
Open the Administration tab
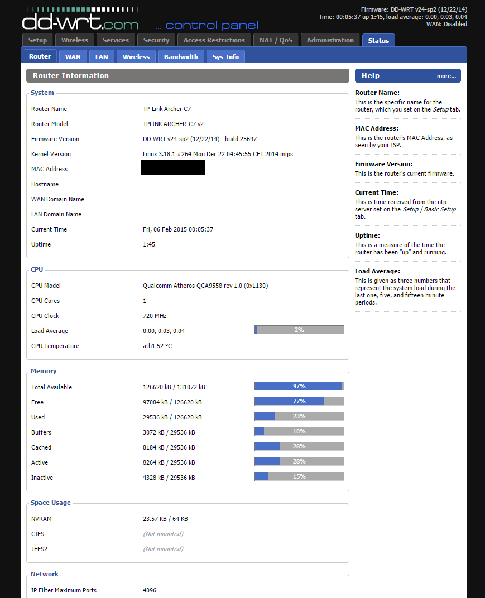[330, 40]
